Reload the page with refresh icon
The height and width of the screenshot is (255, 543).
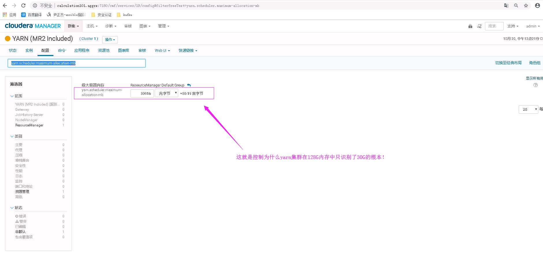[23, 5]
